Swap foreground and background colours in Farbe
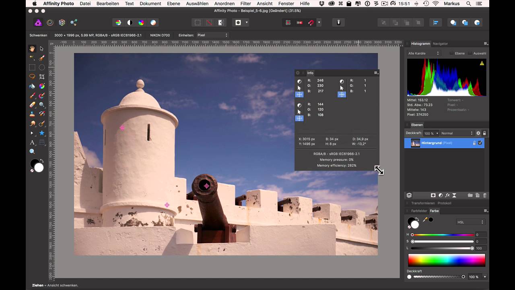The width and height of the screenshot is (515, 290). tap(417, 219)
